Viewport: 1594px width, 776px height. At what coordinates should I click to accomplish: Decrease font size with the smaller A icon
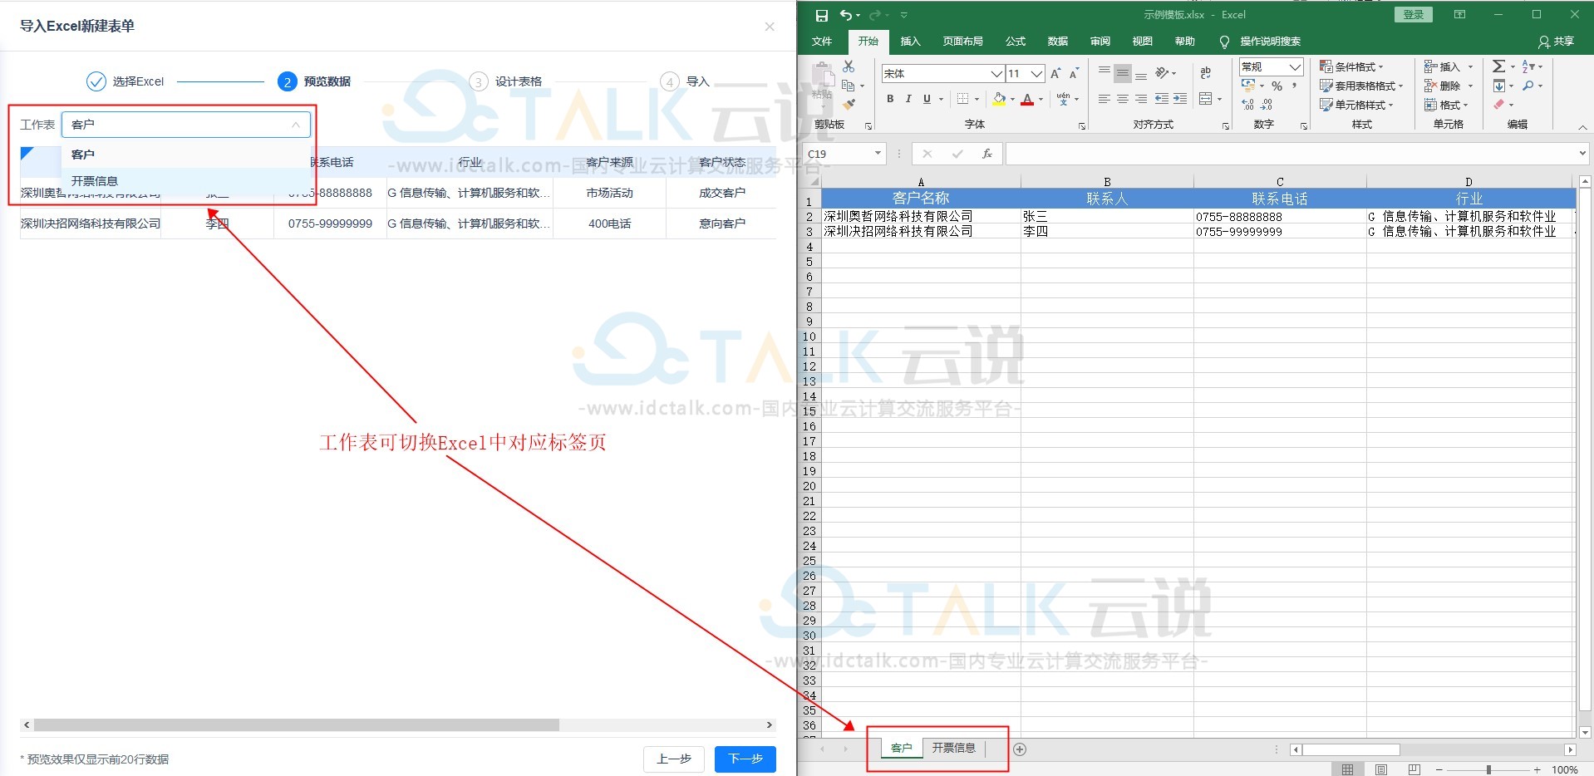[x=1074, y=73]
